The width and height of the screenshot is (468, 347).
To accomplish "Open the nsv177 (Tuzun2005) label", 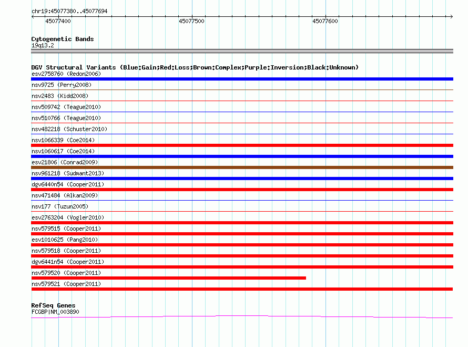I will pos(60,206).
